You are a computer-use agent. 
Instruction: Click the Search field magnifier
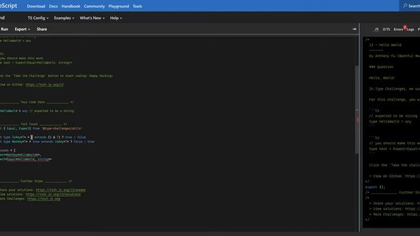405,6
